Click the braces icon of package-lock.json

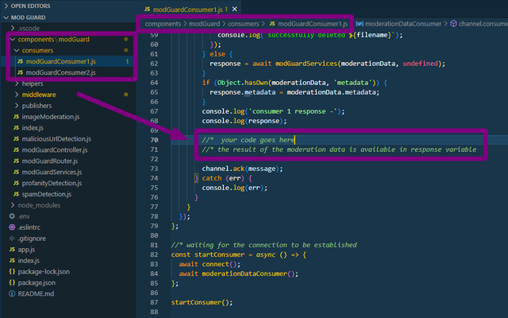point(12,271)
